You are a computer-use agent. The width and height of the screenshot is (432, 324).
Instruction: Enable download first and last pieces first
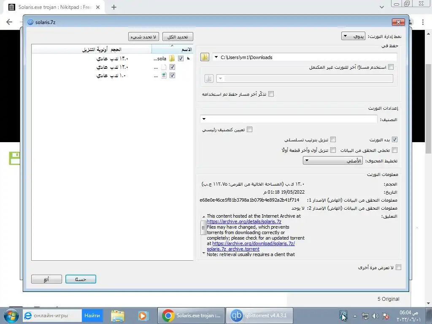[x=333, y=150]
